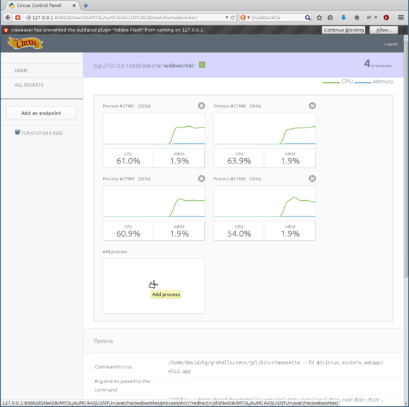Viewport: 409px width, 407px height.
Task: Click the search magnifier icon
Action: [308, 18]
